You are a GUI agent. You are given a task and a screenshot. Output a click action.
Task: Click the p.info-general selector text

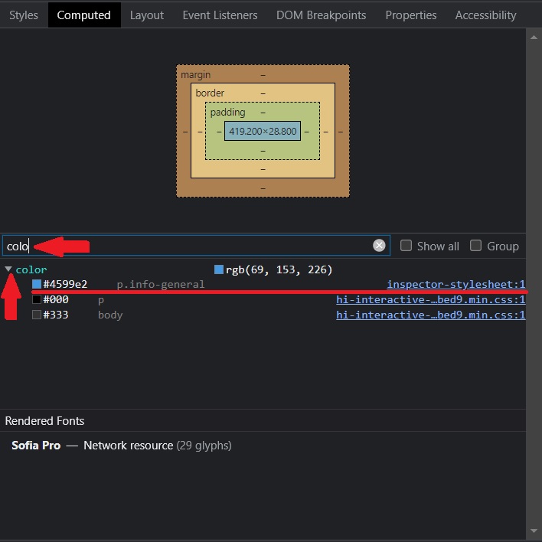pyautogui.click(x=161, y=285)
